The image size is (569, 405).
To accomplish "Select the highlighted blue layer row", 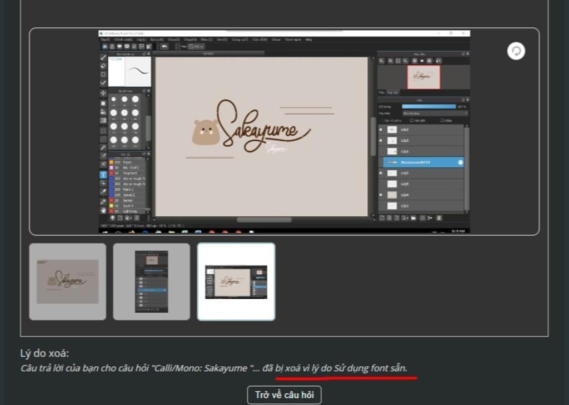I will 423,162.
